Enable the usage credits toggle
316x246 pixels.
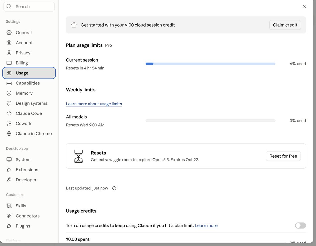pyautogui.click(x=300, y=225)
